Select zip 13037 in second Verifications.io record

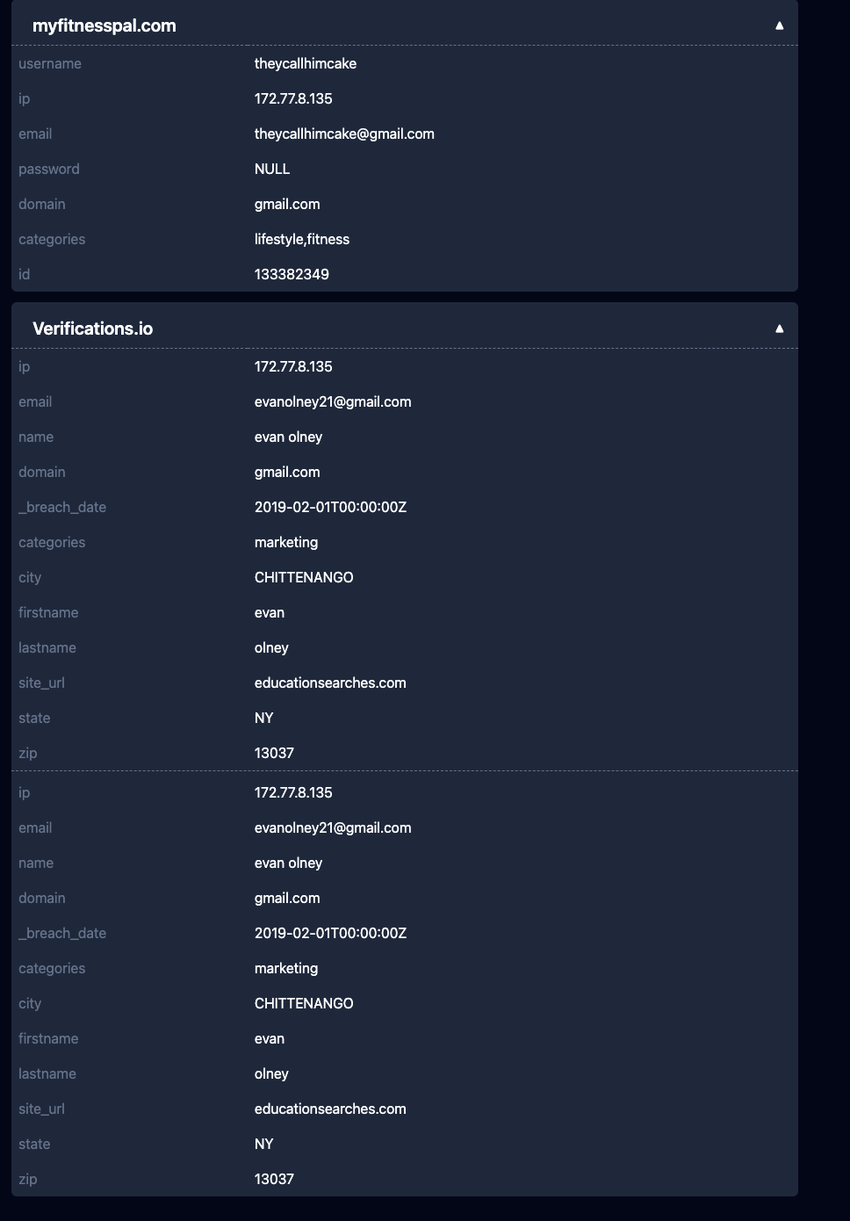[274, 1179]
